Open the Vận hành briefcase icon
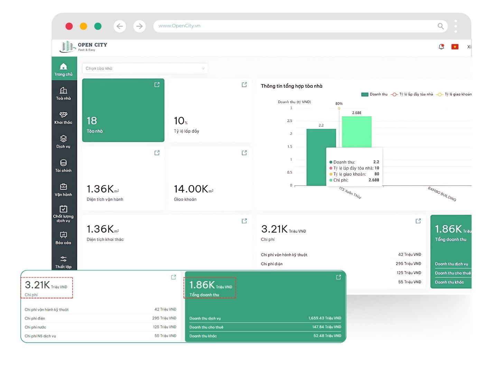Screen dimensions: 484x373 click(64, 187)
